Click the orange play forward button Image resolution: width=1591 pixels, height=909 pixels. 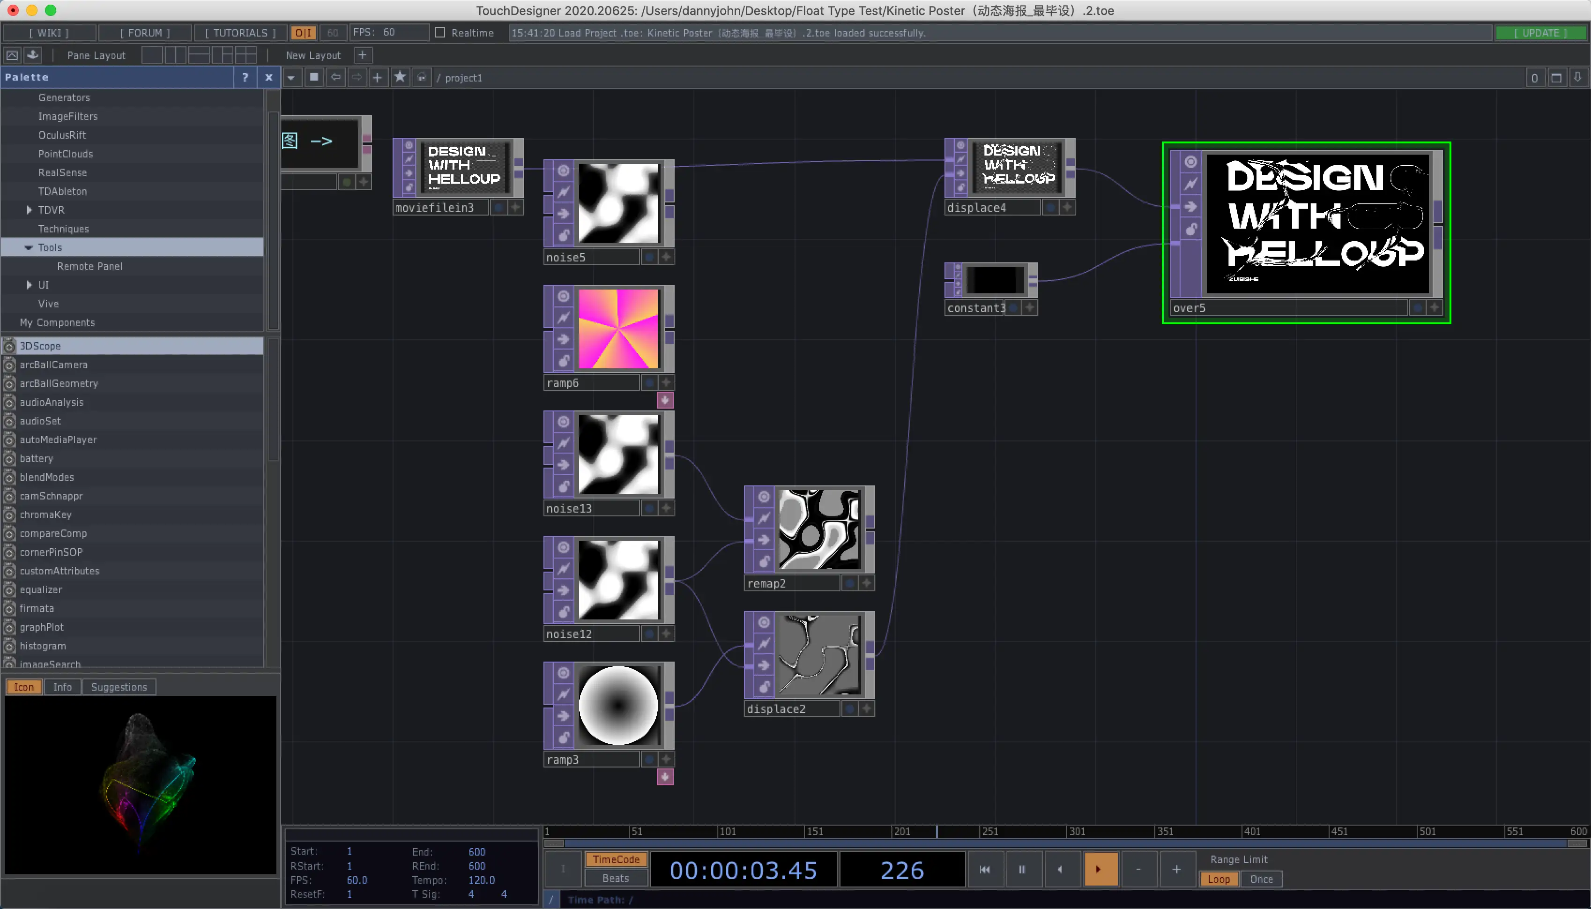click(x=1100, y=869)
